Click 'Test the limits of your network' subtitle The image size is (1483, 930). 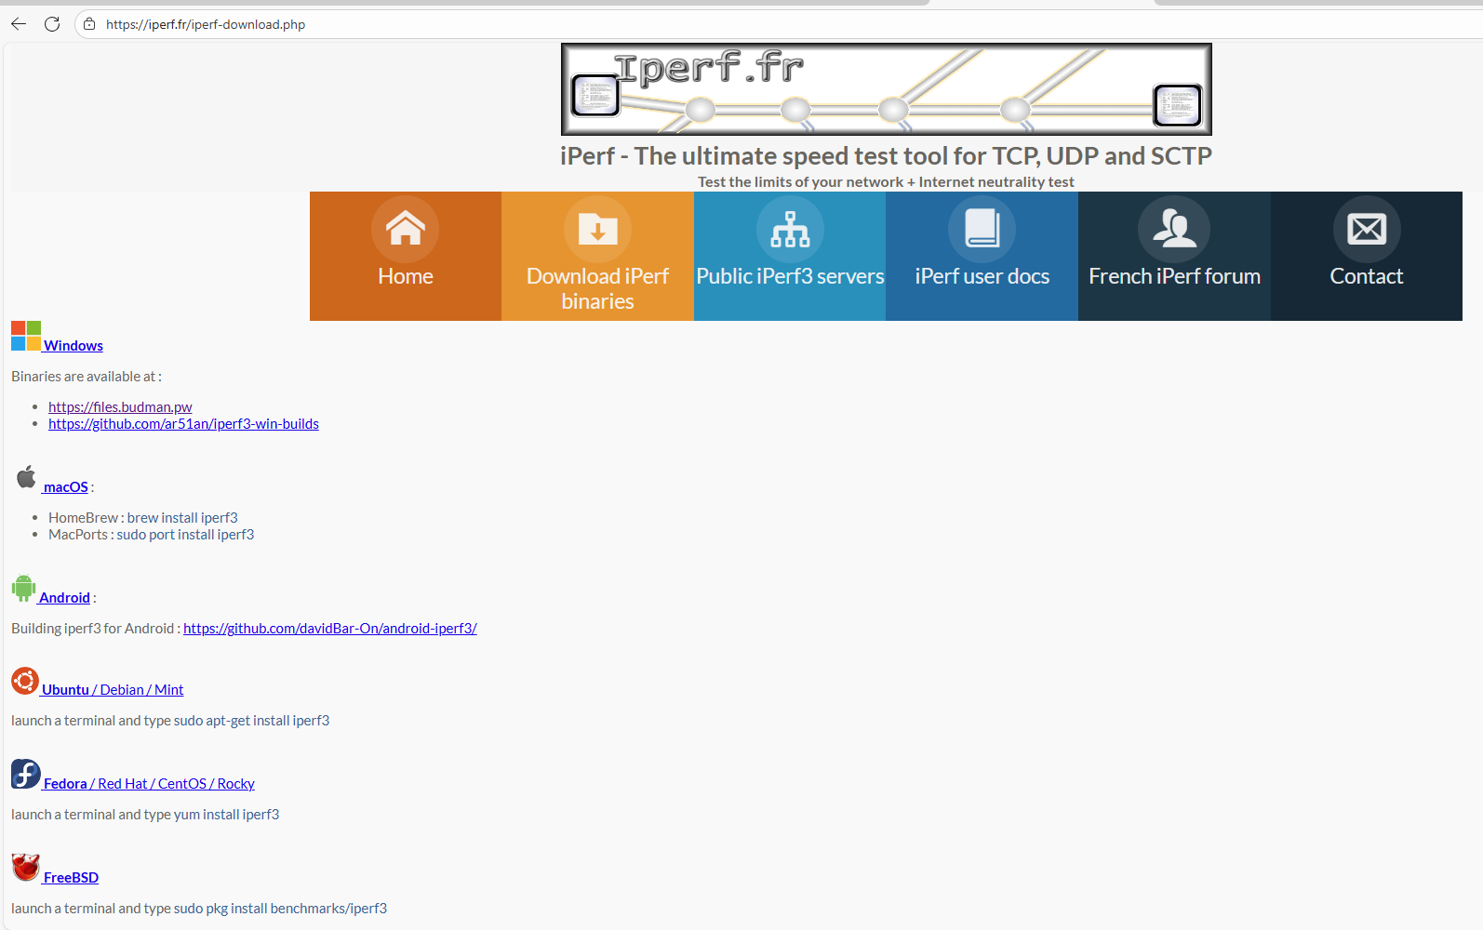tap(886, 182)
